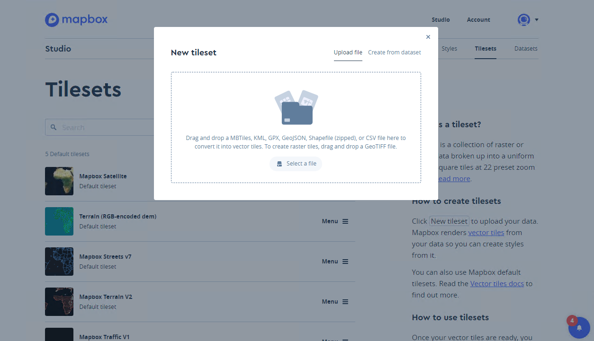Image resolution: width=594 pixels, height=341 pixels.
Task: Open Menu for Mapbox Terrain V2
Action: (335, 302)
